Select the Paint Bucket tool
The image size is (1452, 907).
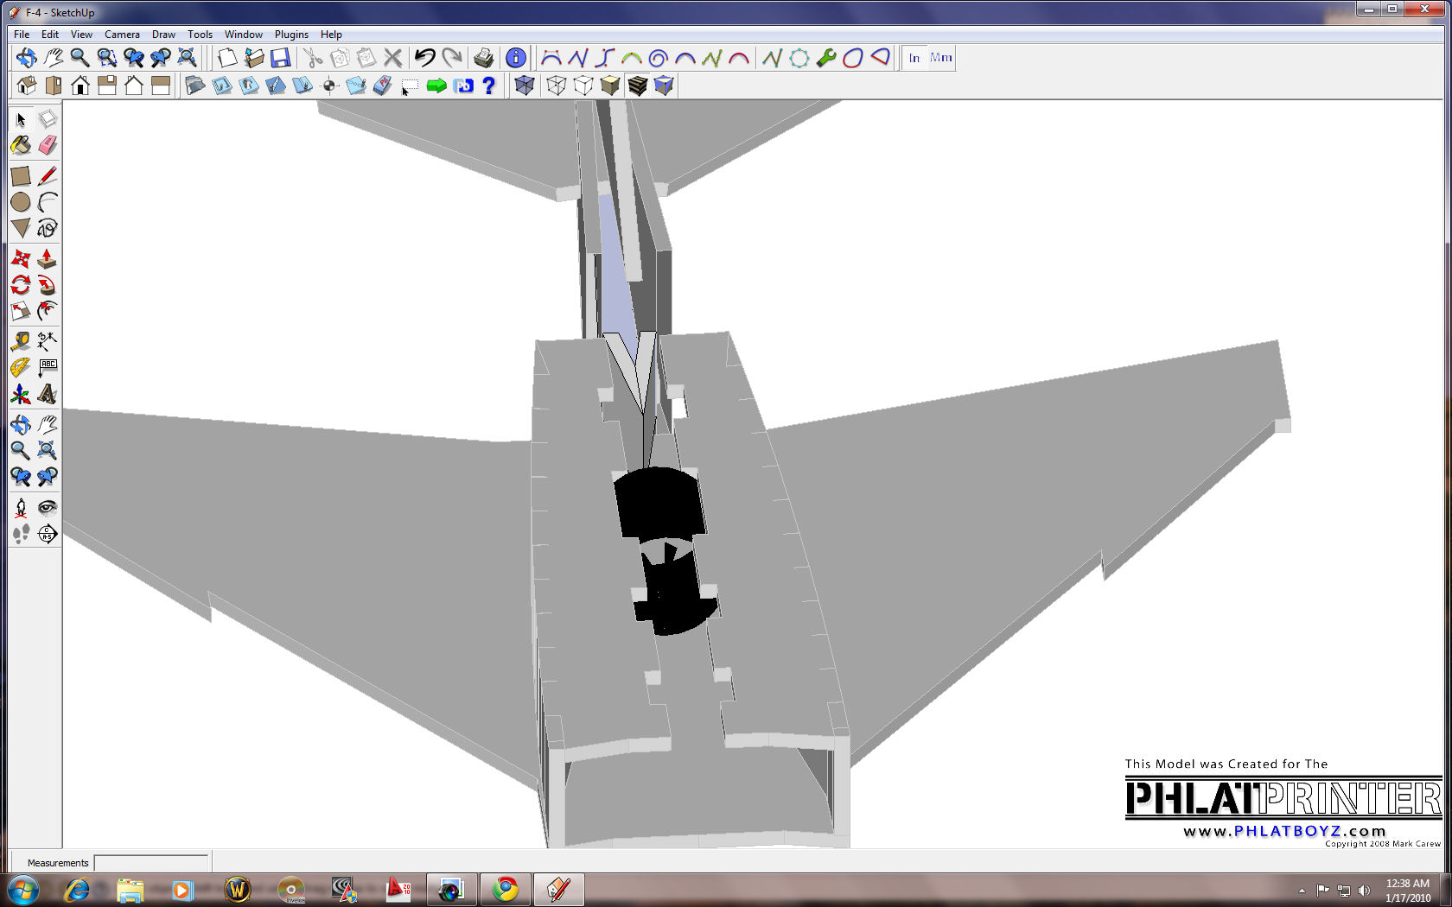click(21, 145)
